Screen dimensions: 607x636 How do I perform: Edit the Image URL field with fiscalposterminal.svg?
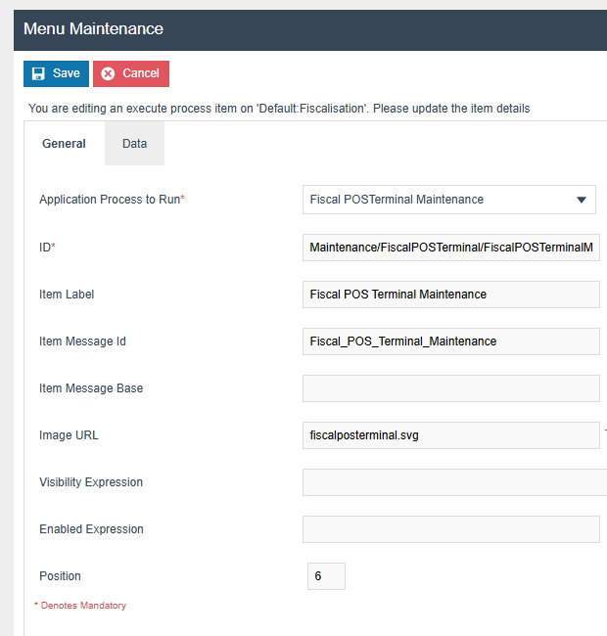[450, 435]
